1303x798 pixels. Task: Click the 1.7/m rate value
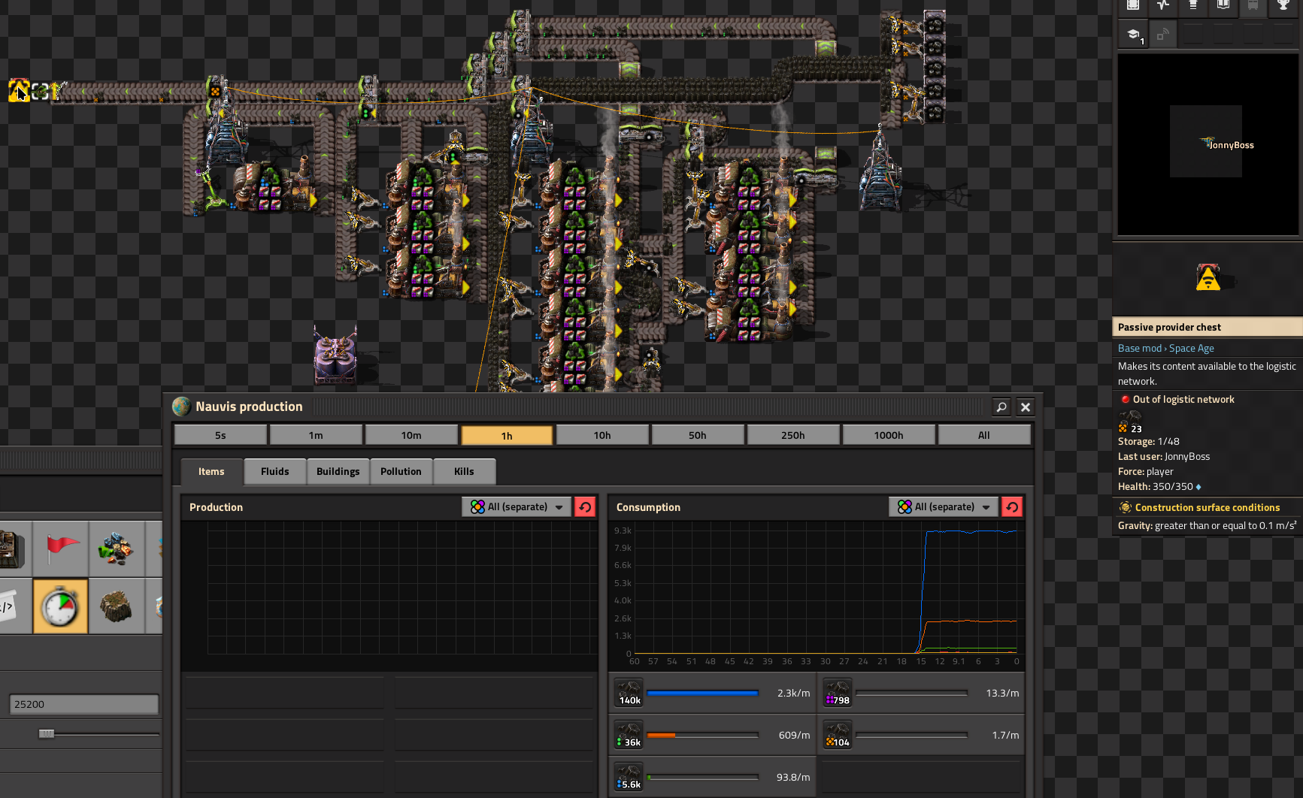pyautogui.click(x=1005, y=735)
